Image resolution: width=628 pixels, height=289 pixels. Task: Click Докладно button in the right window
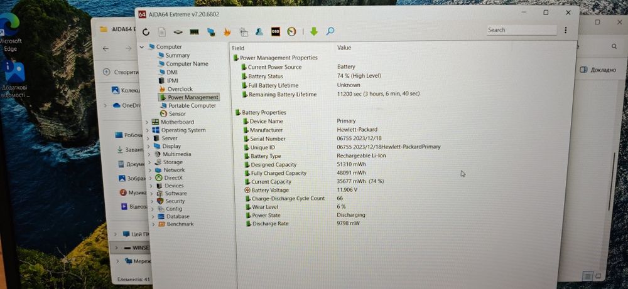(598, 70)
